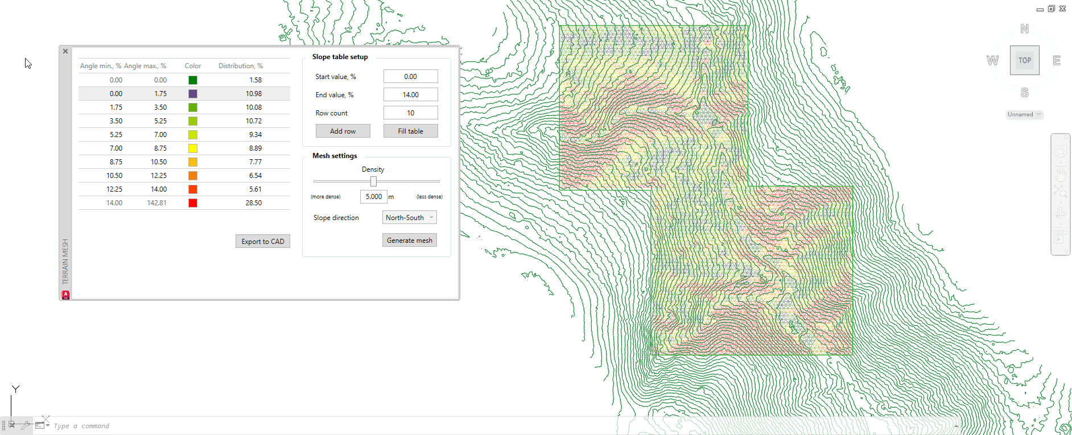The height and width of the screenshot is (435, 1072).
Task: Close the Terrain Mesh palette
Action: 65,51
